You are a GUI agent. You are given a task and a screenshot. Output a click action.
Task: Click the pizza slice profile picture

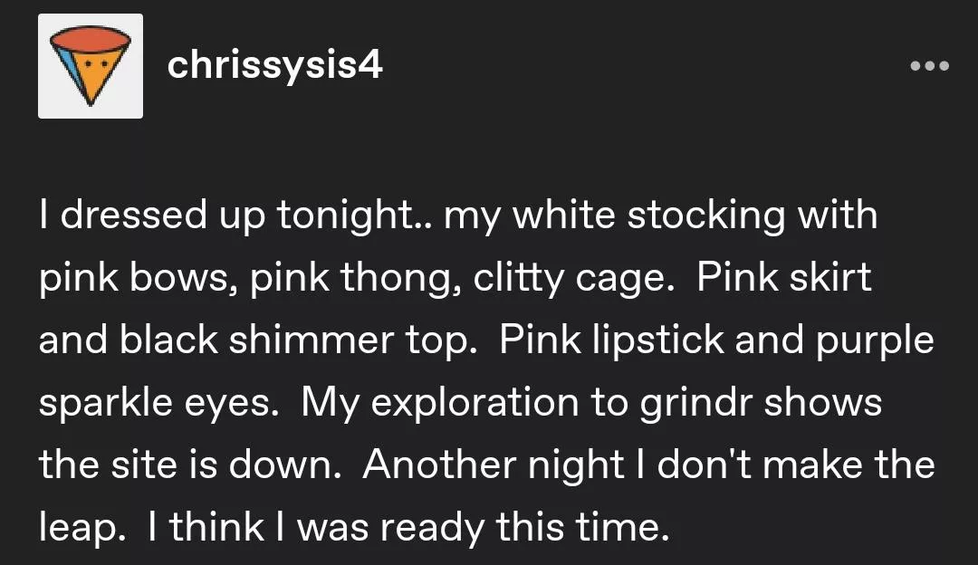[90, 65]
